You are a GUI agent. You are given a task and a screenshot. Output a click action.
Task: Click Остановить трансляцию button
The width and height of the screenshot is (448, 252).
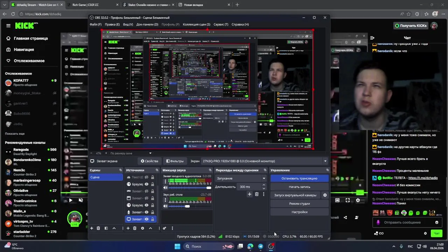(x=299, y=178)
